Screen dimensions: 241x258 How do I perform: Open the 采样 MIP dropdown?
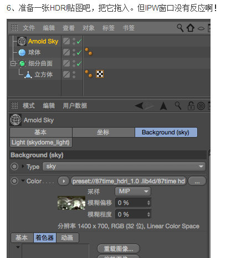133,191
